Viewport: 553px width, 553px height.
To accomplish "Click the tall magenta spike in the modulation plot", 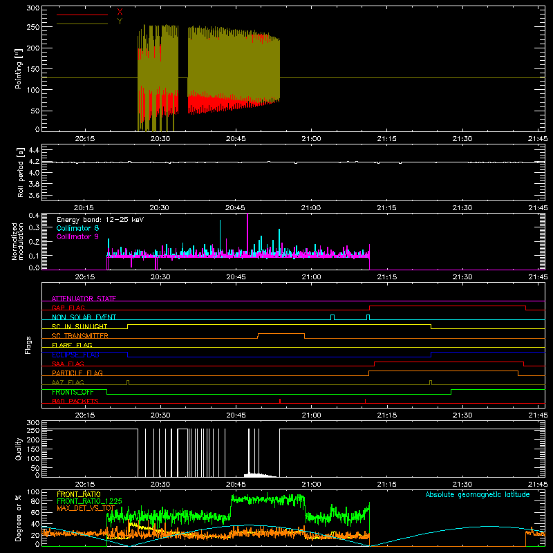I will 247,233.
